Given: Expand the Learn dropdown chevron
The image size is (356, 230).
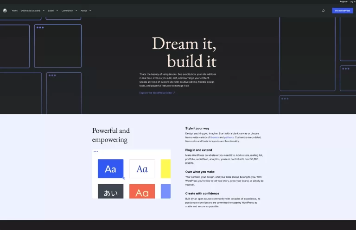Looking at the screenshot, I should pyautogui.click(x=57, y=11).
